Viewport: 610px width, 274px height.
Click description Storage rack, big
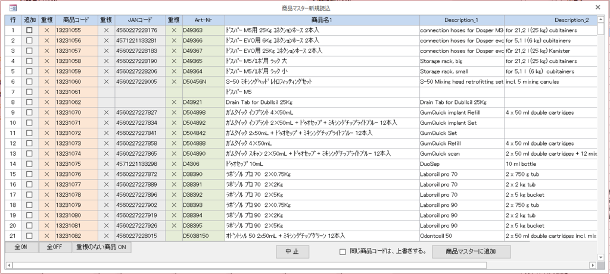click(x=462, y=61)
